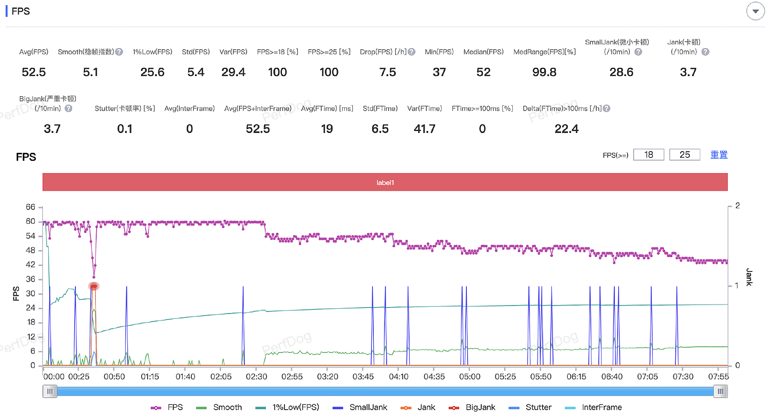The height and width of the screenshot is (414, 770).
Task: Click the Avg(FPS+InterFrame) label
Action: [258, 108]
